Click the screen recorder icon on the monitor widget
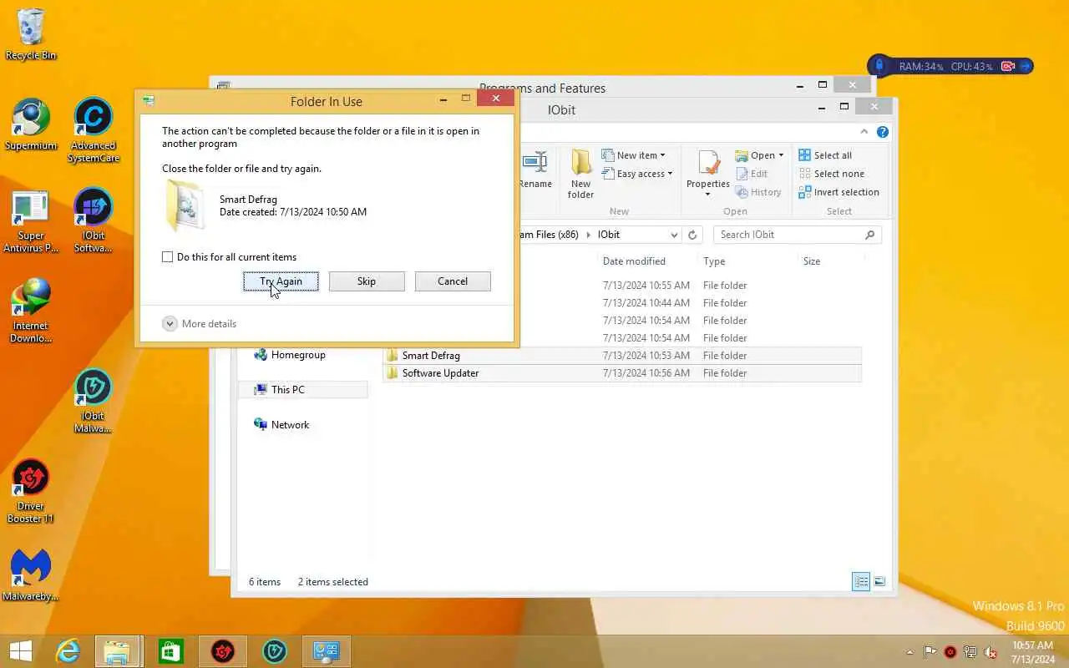This screenshot has width=1069, height=668. [x=1008, y=66]
